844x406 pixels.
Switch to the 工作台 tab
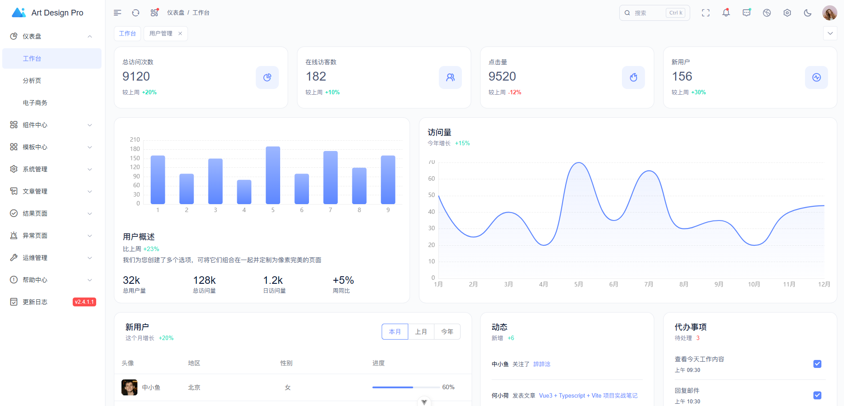tap(128, 34)
